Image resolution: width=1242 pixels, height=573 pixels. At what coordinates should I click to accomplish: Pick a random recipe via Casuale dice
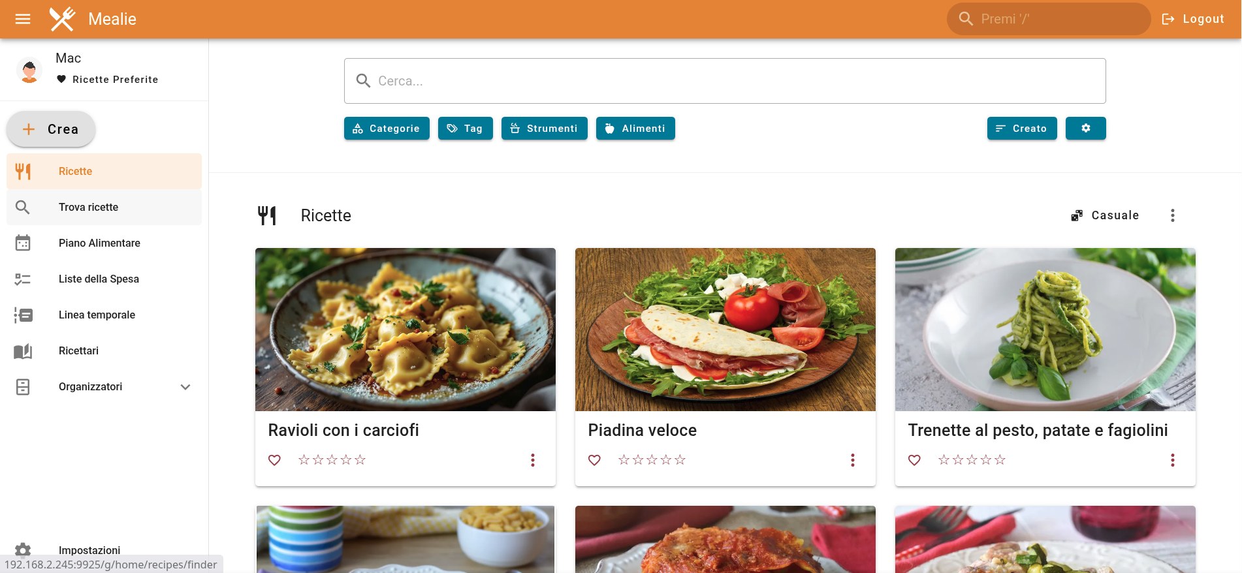pyautogui.click(x=1105, y=215)
